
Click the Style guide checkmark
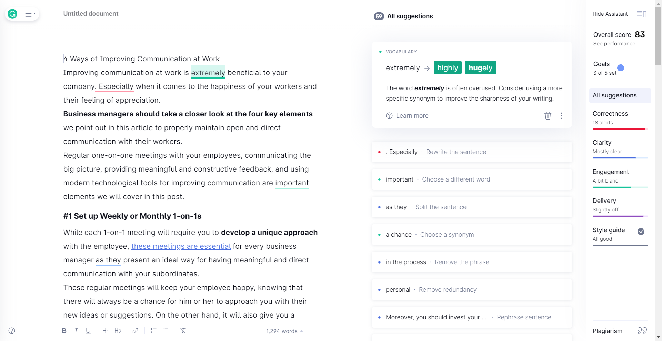tap(641, 231)
